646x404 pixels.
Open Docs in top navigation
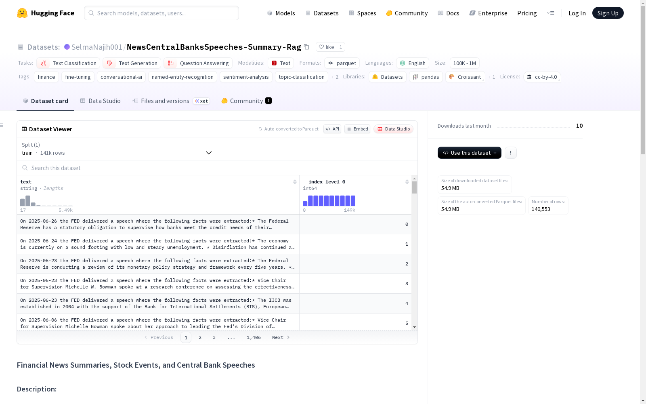(449, 13)
